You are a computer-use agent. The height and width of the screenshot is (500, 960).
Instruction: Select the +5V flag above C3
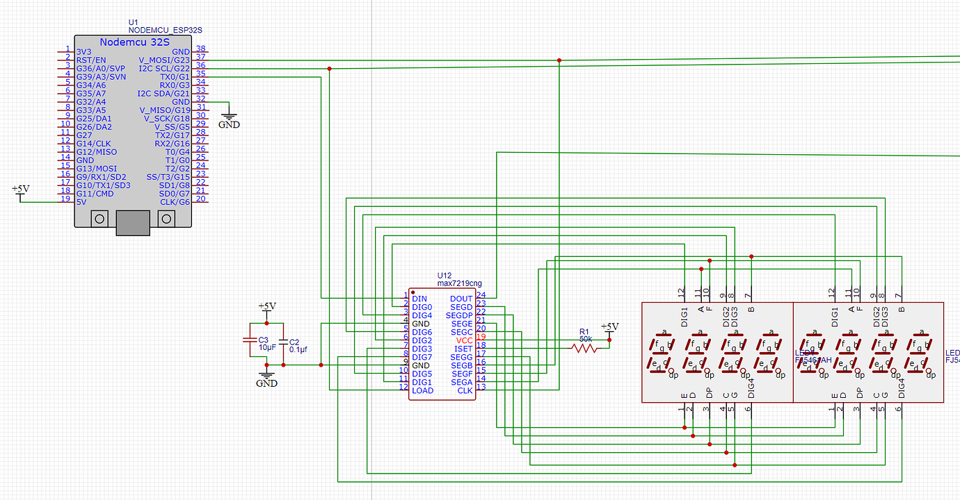click(x=268, y=306)
